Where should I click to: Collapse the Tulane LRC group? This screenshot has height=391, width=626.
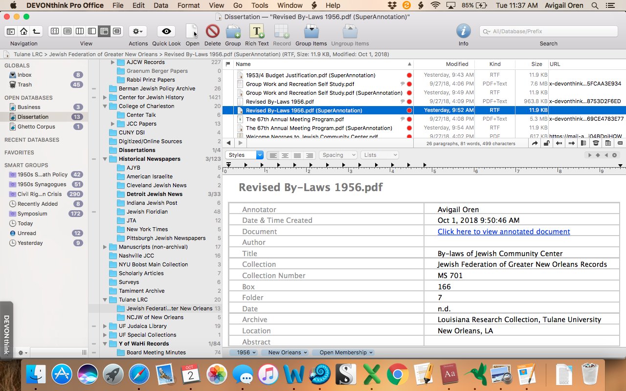click(105, 300)
